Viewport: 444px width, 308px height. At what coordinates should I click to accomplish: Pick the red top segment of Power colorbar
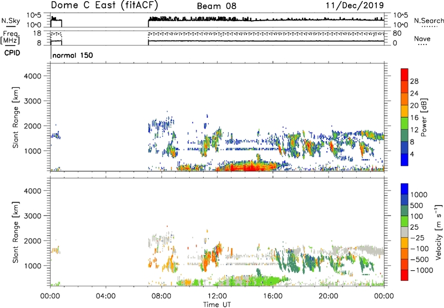pyautogui.click(x=405, y=74)
